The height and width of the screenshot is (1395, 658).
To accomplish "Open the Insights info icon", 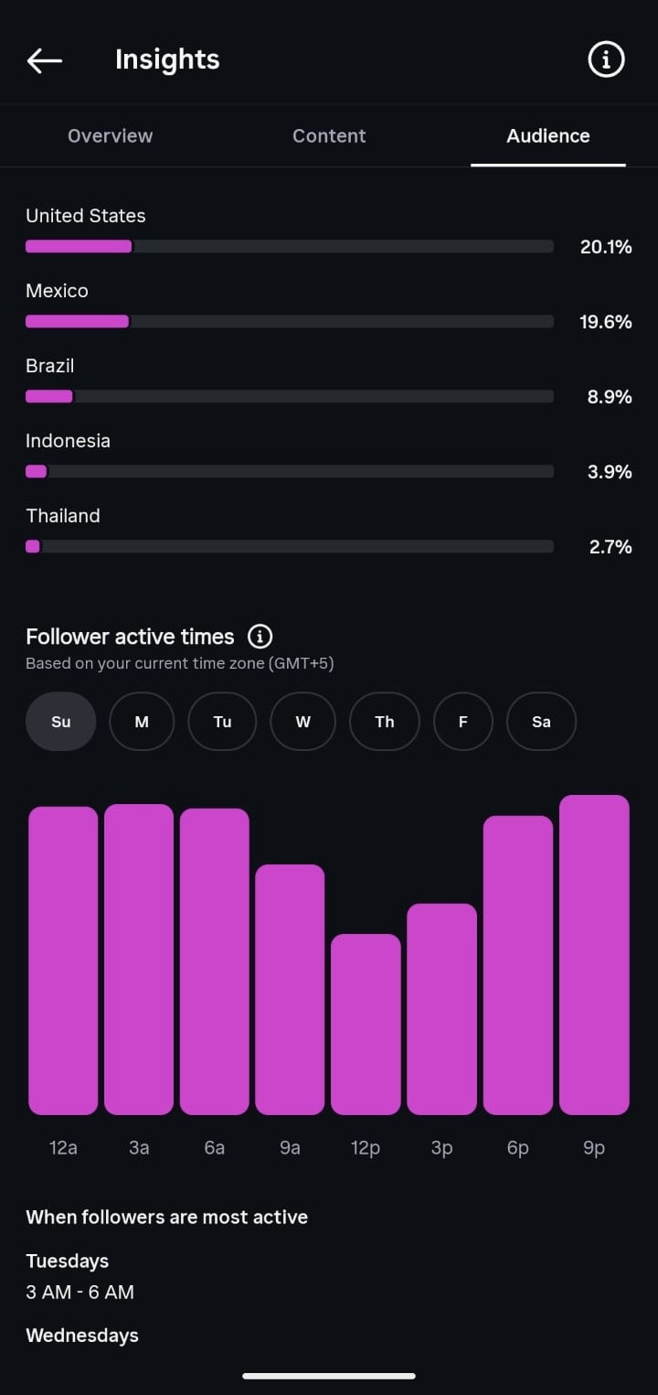I will (605, 60).
